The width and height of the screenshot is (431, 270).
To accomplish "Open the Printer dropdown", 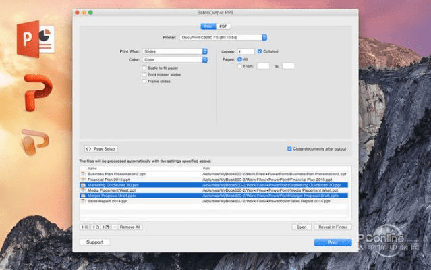I will click(x=223, y=37).
